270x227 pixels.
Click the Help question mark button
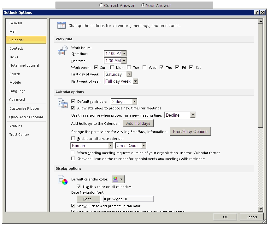tap(256, 12)
